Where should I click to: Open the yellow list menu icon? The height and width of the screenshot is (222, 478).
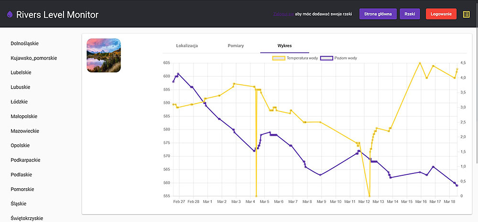click(x=466, y=14)
